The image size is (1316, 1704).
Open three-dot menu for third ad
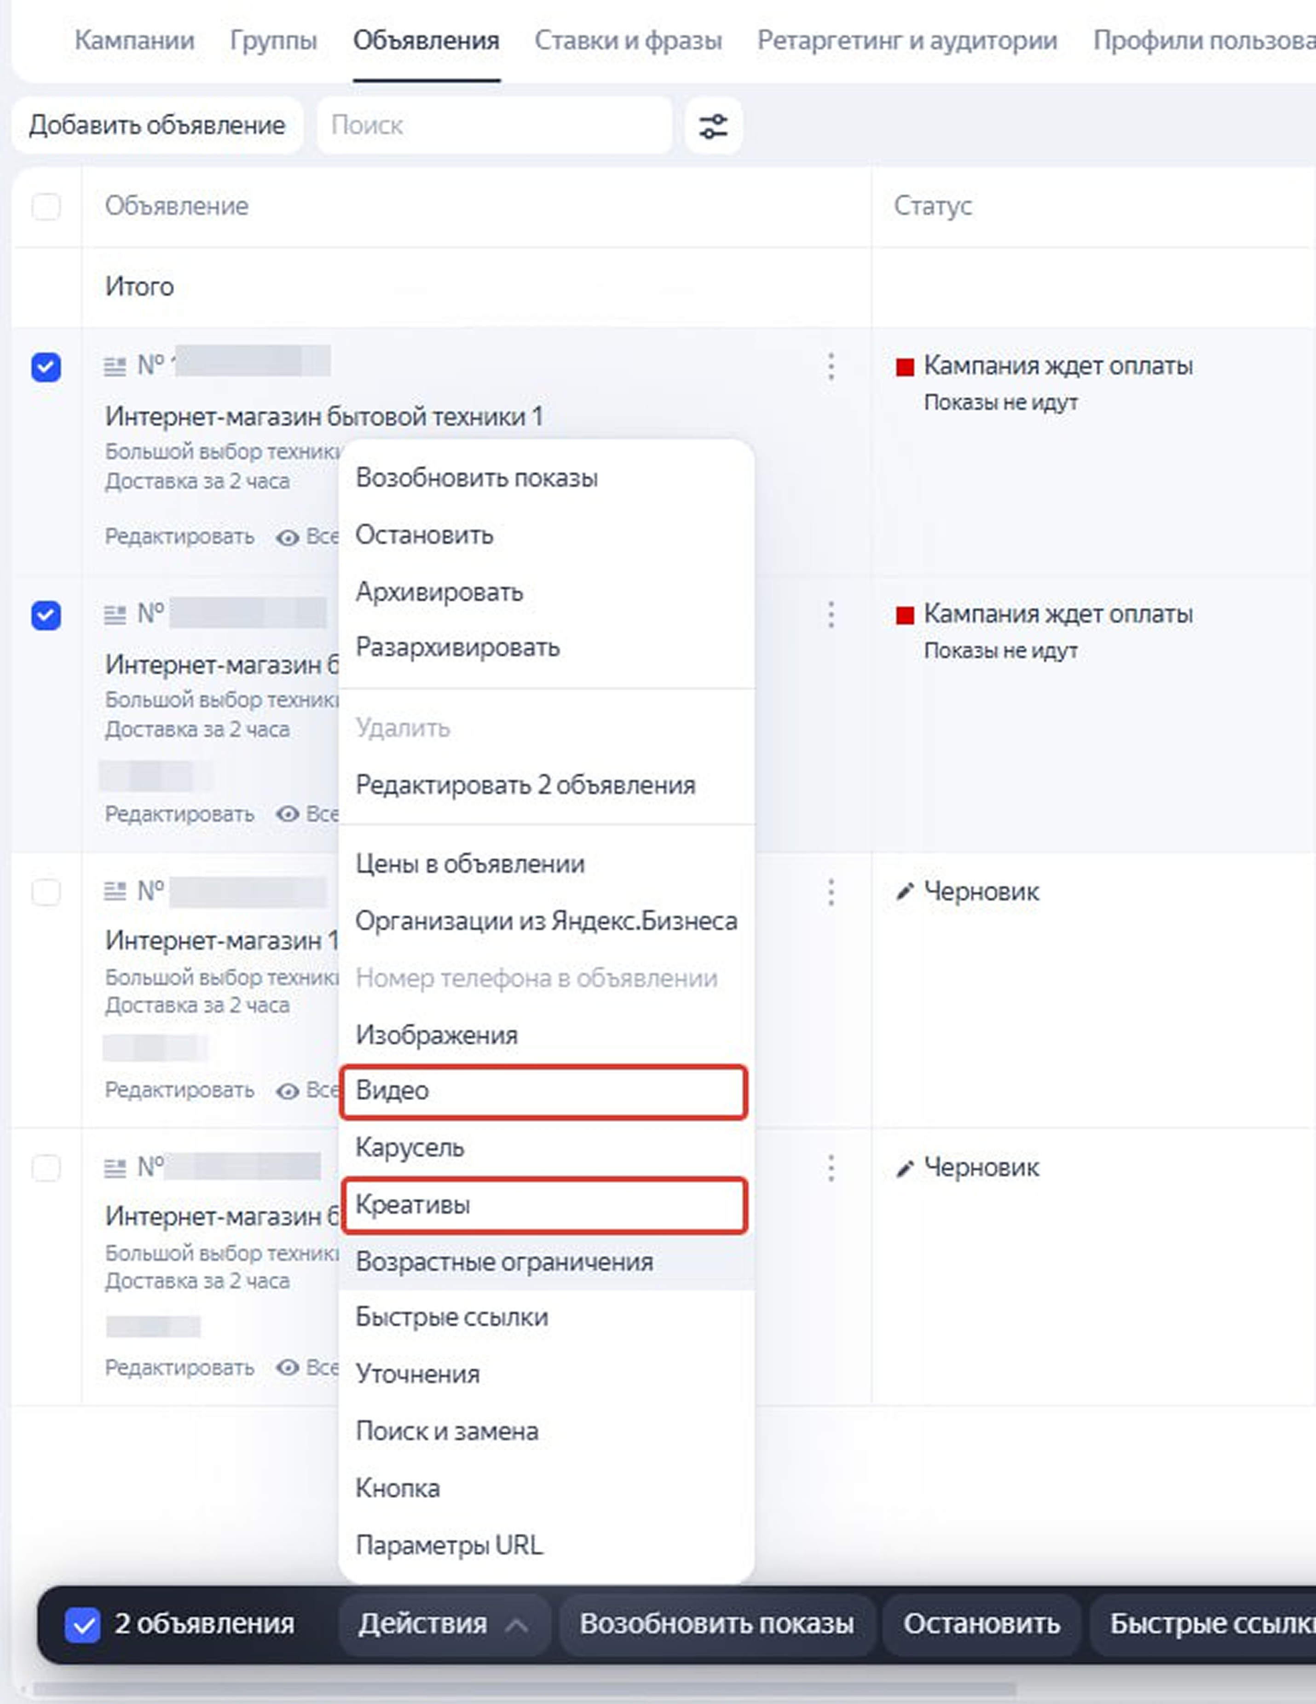click(831, 892)
